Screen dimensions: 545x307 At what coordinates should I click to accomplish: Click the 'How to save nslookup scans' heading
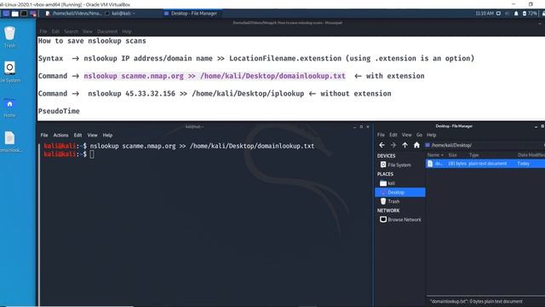point(92,41)
